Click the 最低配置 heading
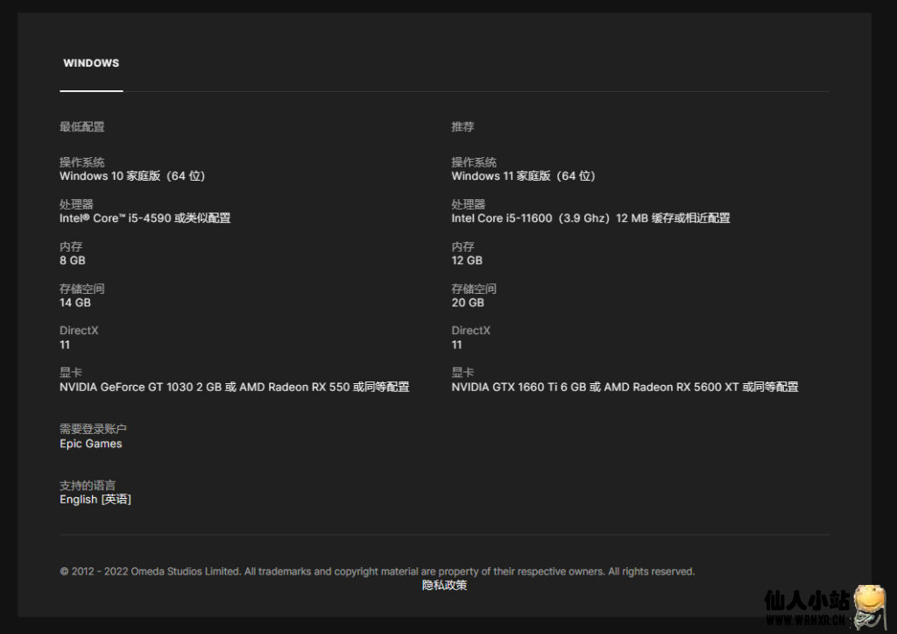 [x=81, y=126]
